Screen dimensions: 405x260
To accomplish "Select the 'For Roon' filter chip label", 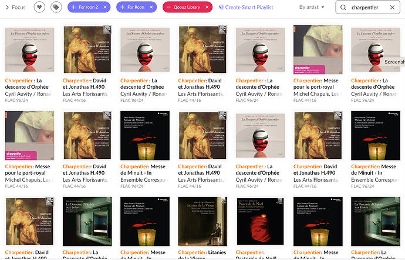I will [136, 7].
